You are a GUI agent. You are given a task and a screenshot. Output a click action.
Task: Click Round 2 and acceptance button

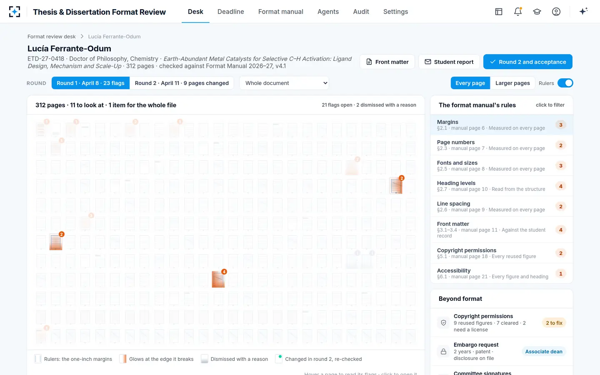[527, 62]
